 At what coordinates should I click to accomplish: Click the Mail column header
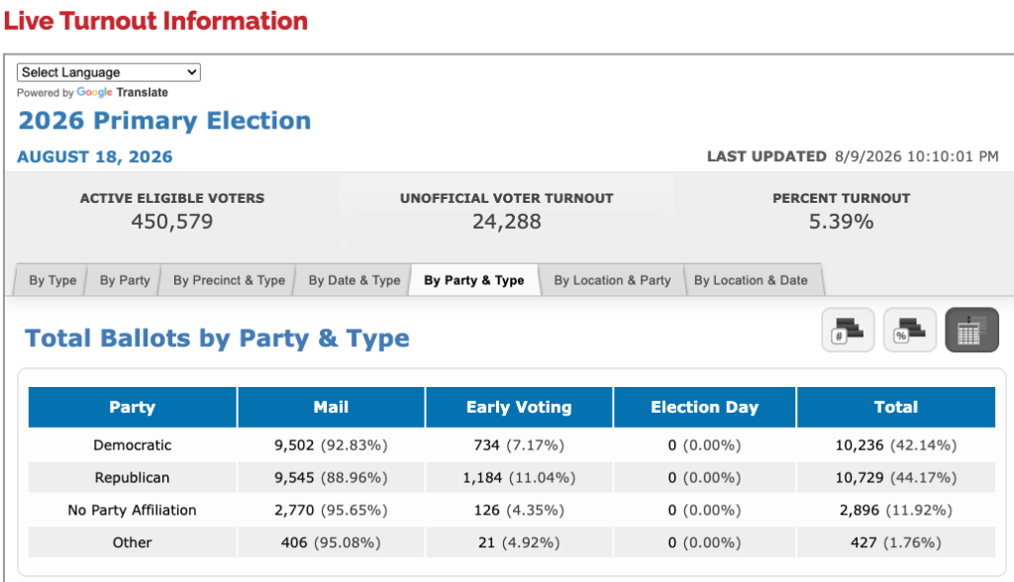coord(331,408)
